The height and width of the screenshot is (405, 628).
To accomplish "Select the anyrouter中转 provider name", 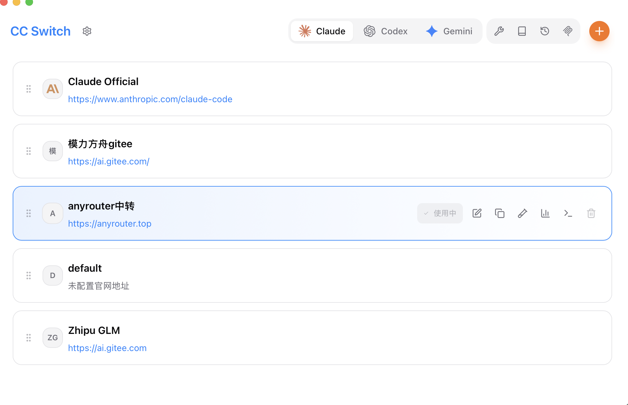I will (101, 206).
